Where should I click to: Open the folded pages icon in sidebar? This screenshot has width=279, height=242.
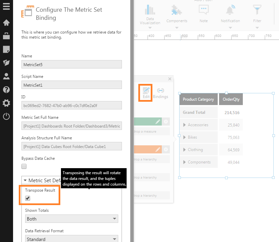(x=6, y=62)
